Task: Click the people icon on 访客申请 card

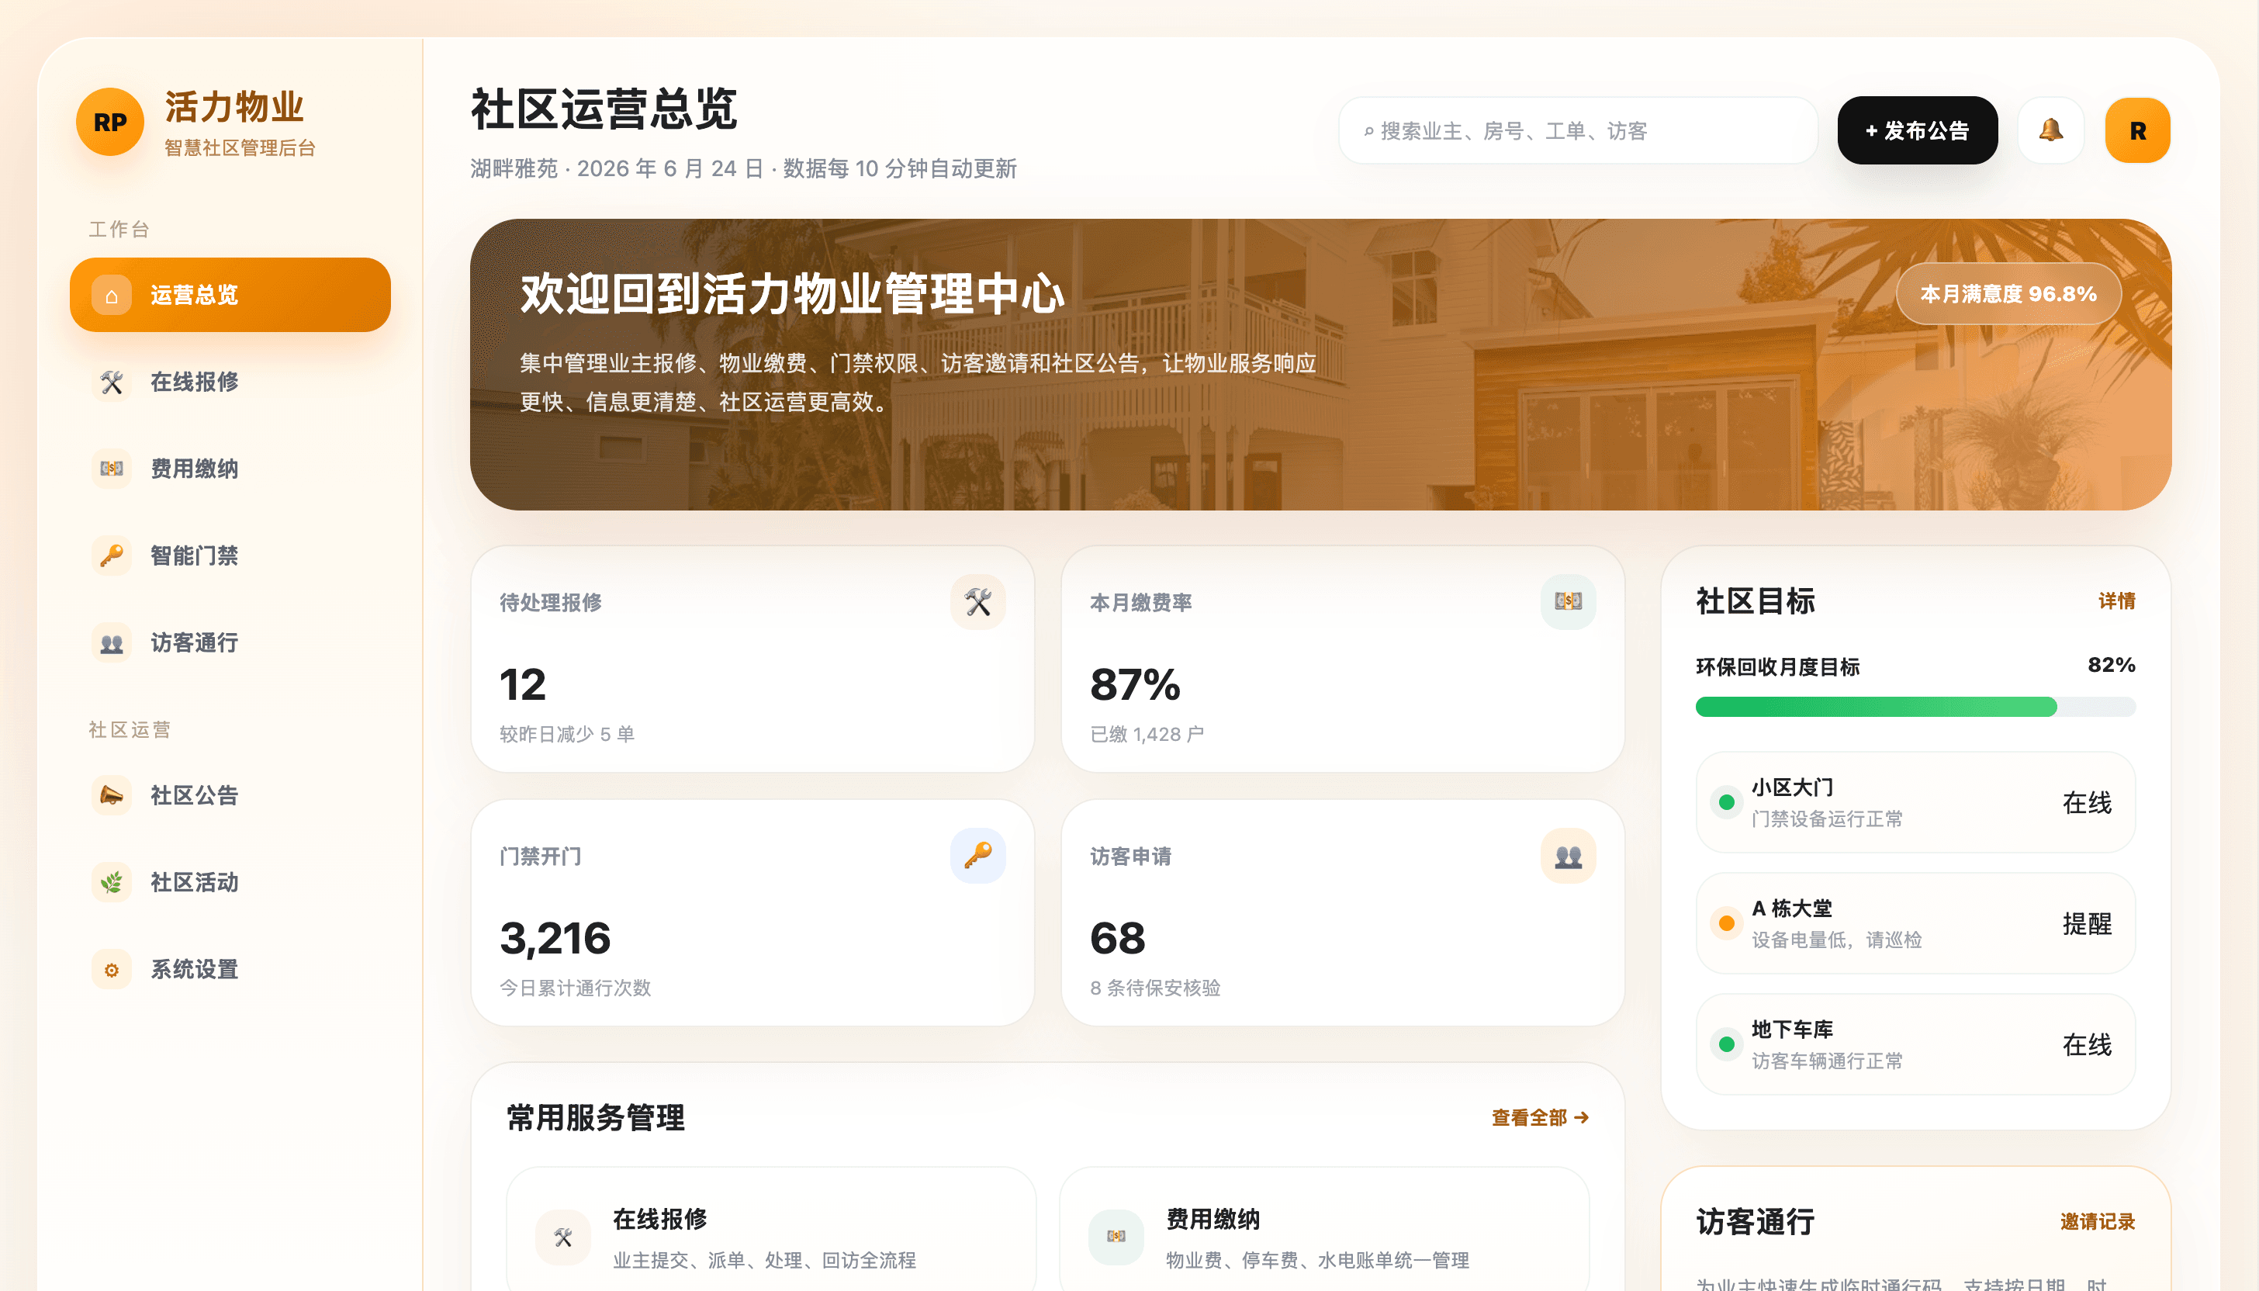Action: [1569, 856]
